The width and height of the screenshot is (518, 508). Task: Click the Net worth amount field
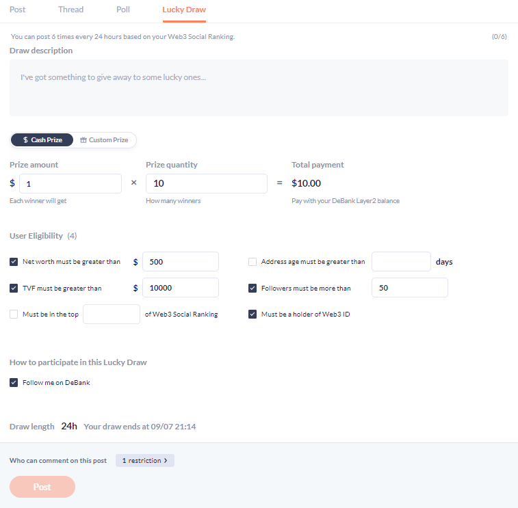[x=180, y=262]
